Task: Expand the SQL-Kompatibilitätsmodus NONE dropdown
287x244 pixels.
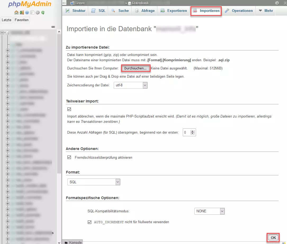Action: [x=209, y=211]
